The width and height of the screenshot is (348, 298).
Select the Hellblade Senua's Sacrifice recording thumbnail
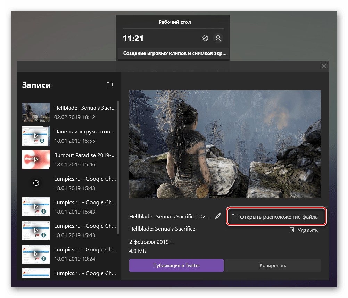pyautogui.click(x=36, y=112)
